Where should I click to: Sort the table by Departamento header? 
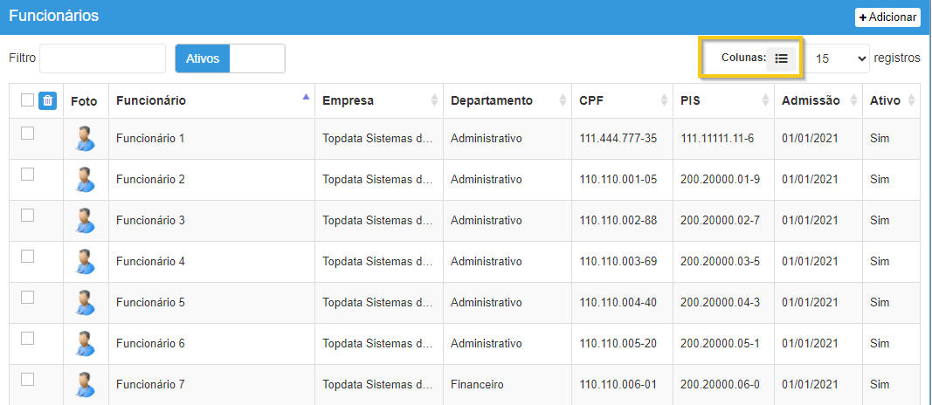pos(491,100)
